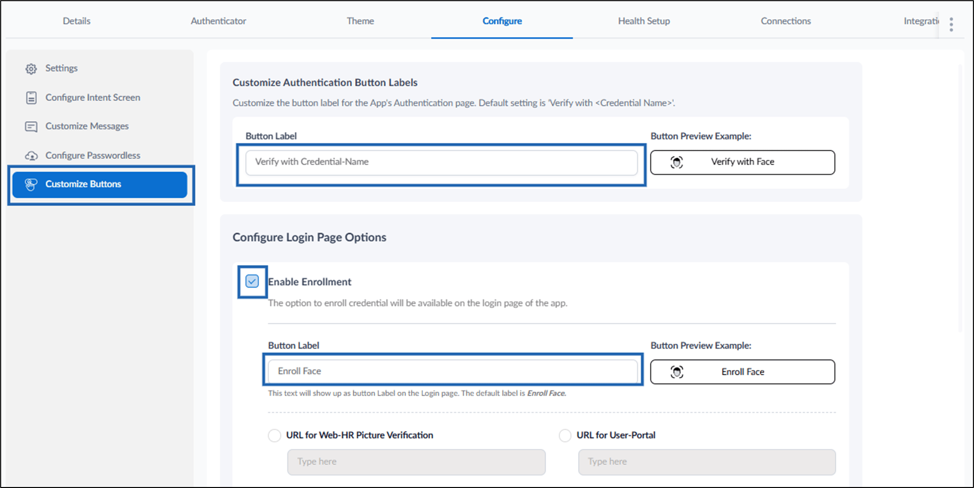The image size is (974, 488).
Task: Select URL for Web-HR Picture Verification radio
Action: point(274,436)
